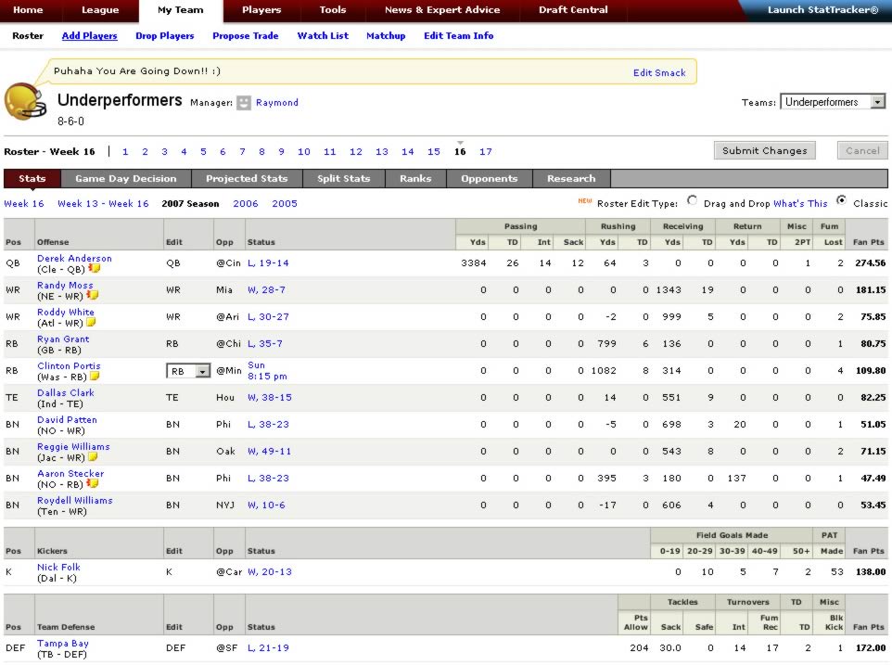This screenshot has height=665, width=892.
Task: Go to roster week 1
Action: [x=125, y=152]
